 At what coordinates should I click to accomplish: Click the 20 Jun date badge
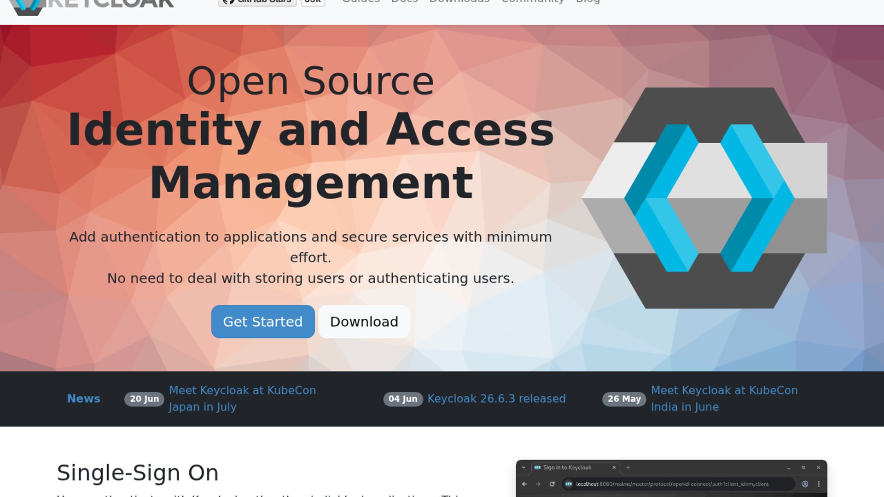144,399
